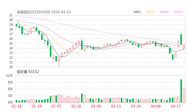This screenshot has height=112, width=188.
Task: Click the MA5 legend label
Action: click(137, 12)
